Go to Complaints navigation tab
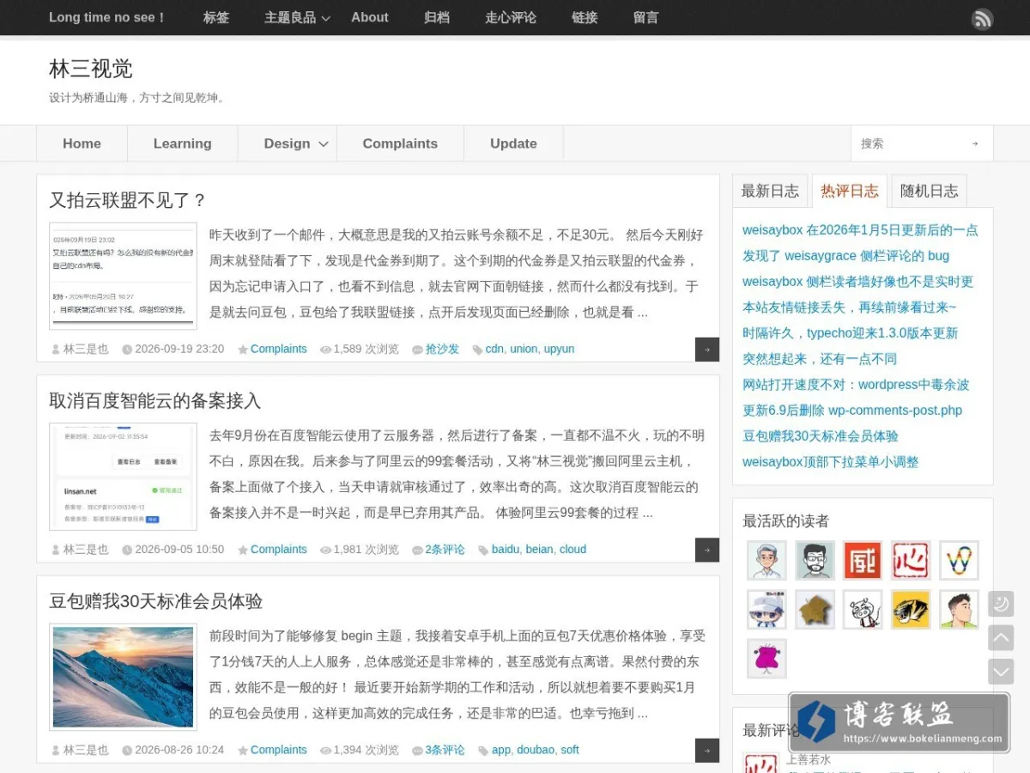Image resolution: width=1030 pixels, height=773 pixels. click(x=400, y=143)
